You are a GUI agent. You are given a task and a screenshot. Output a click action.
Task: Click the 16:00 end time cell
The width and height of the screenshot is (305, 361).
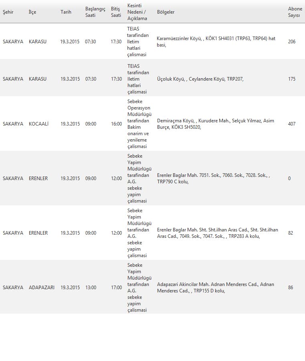click(116, 124)
